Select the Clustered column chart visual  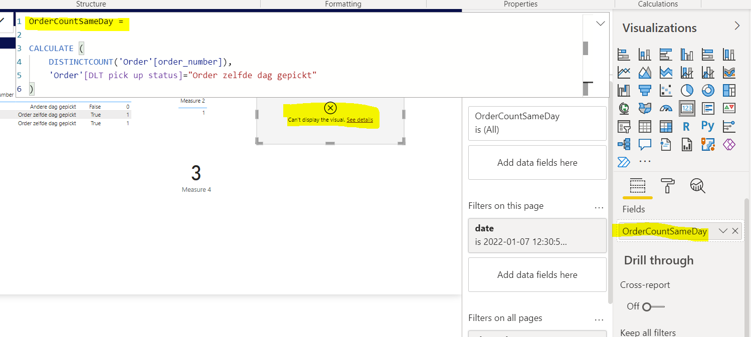687,54
